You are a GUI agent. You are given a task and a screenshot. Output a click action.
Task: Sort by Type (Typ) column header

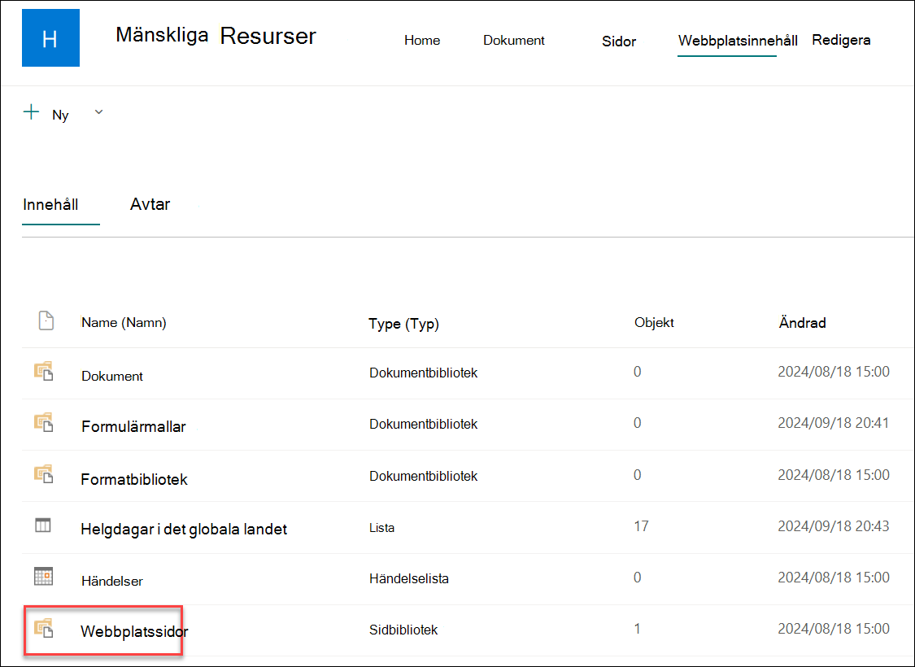403,324
